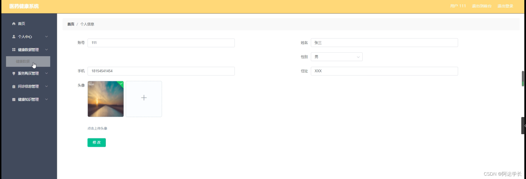Click the green 修改 button

[x=97, y=142]
